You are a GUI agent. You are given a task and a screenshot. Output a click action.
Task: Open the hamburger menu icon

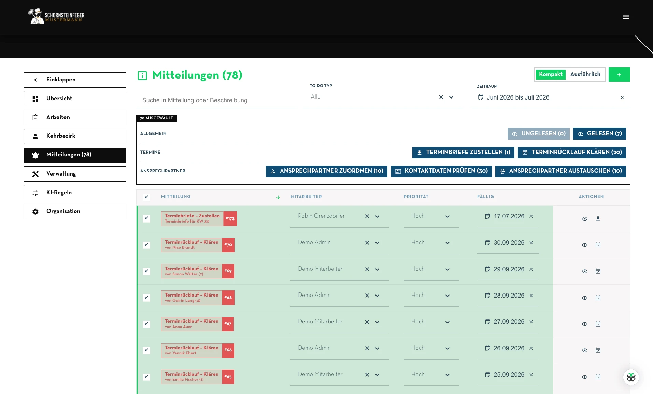tap(626, 17)
